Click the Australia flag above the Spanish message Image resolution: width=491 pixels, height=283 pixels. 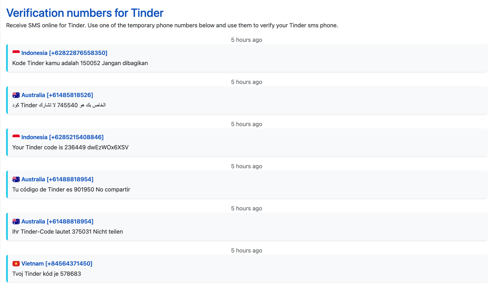coord(16,179)
